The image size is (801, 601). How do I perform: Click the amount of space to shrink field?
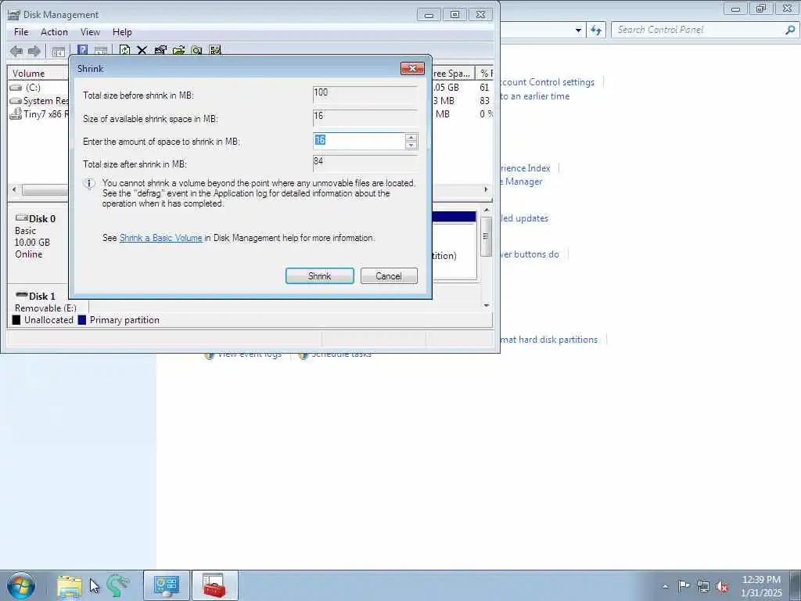[x=359, y=141]
